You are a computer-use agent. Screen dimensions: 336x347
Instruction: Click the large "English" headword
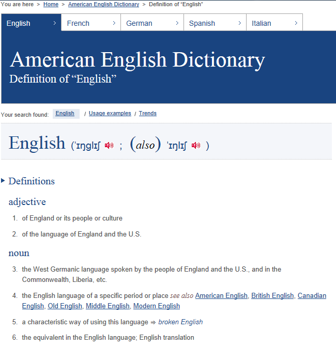[x=37, y=143]
